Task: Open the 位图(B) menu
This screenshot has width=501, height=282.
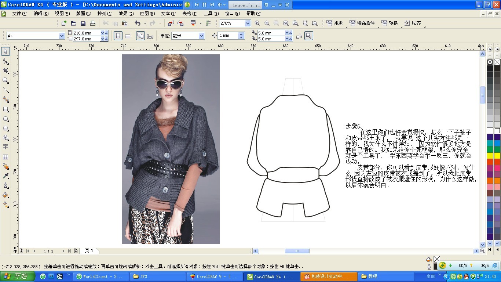Action: (x=147, y=13)
